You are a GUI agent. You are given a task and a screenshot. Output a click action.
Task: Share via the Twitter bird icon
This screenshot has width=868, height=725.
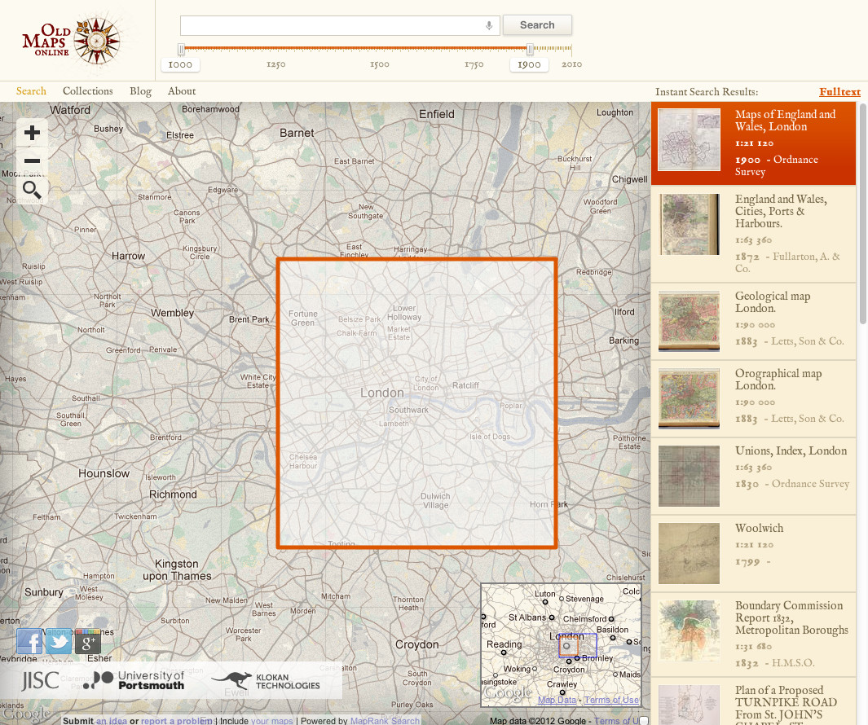click(x=59, y=642)
